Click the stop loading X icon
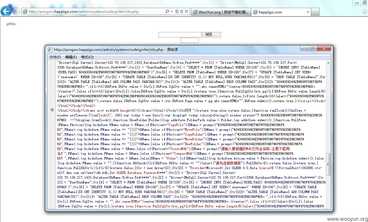This screenshot has width=368, height=222. [186, 12]
